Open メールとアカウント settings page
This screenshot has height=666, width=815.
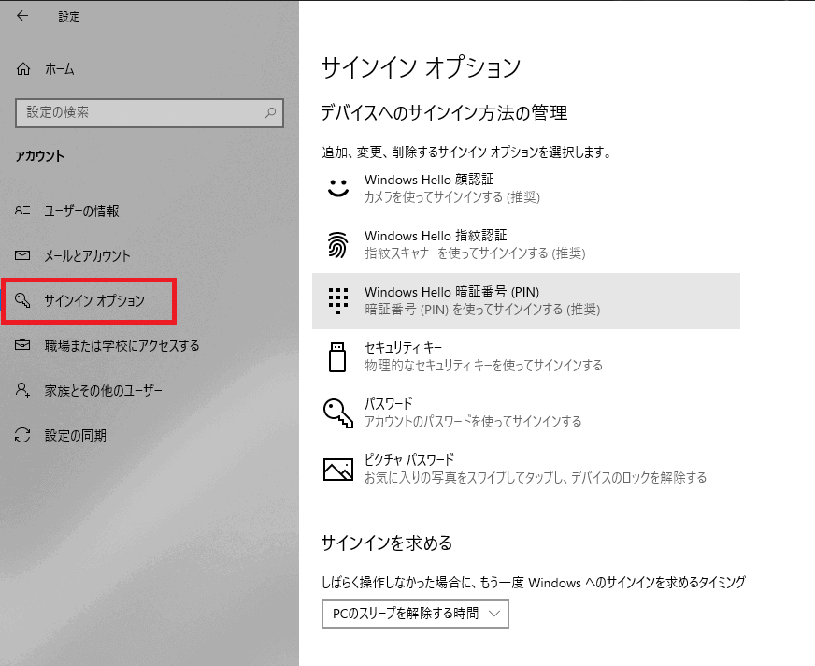[x=87, y=255]
